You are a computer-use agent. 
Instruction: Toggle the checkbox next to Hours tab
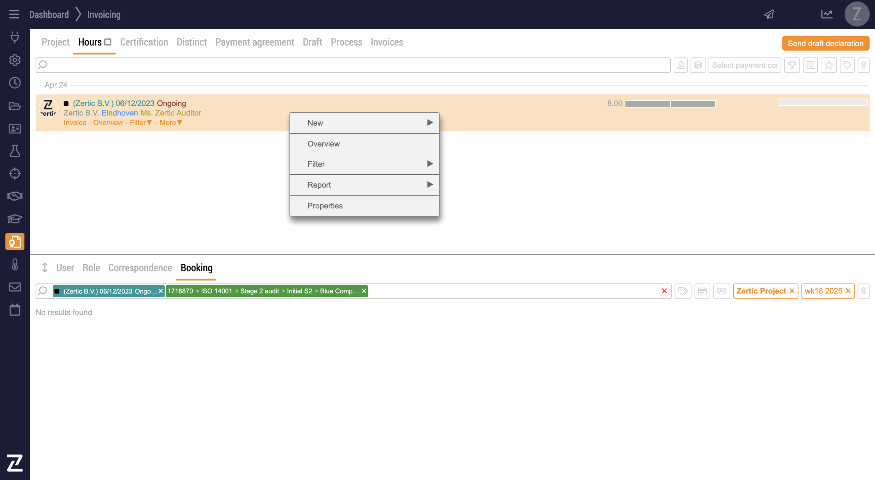point(108,42)
